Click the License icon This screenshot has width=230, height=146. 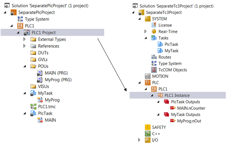point(154,25)
